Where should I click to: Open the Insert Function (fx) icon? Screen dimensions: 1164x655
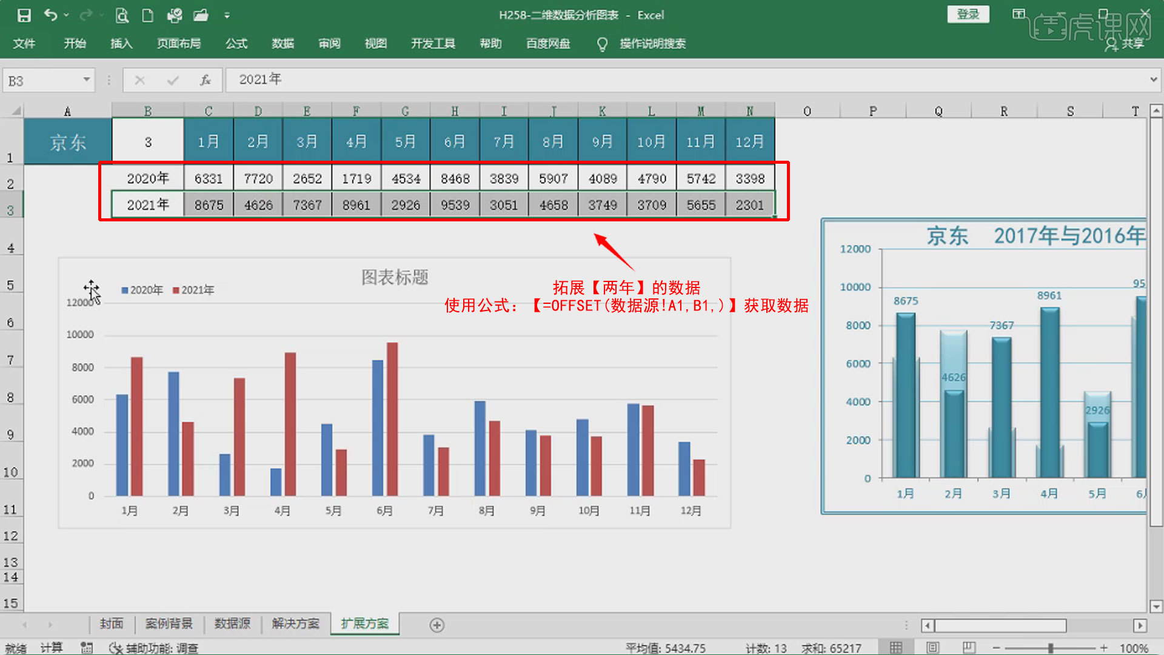point(205,79)
